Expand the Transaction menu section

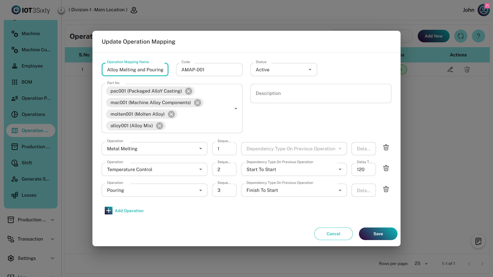tap(31, 239)
